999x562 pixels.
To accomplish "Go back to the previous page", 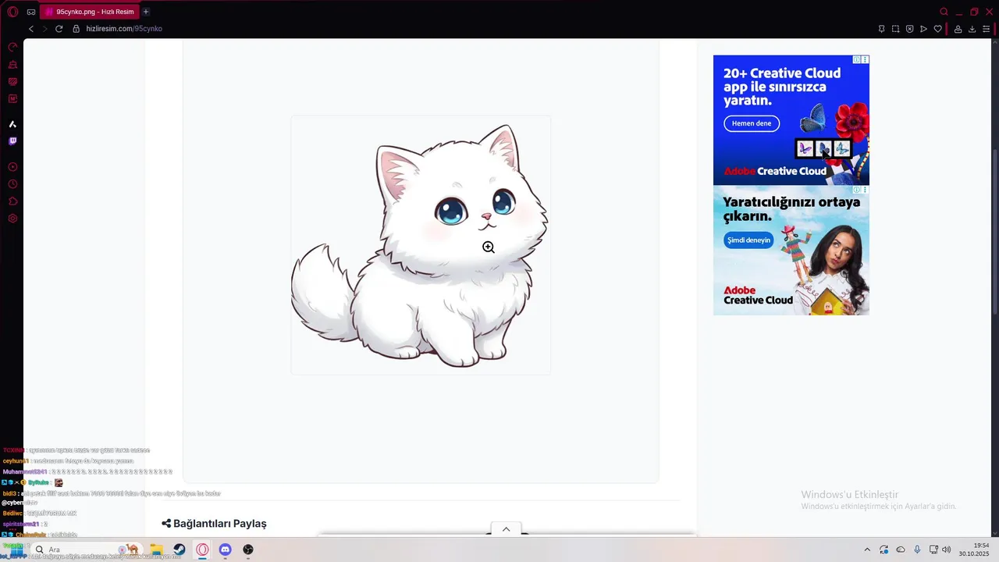I will (x=31, y=29).
